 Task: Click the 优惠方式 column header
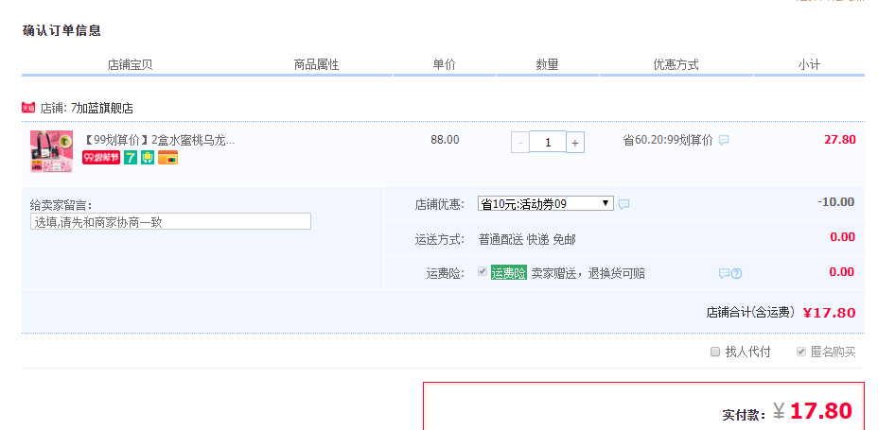coord(676,65)
